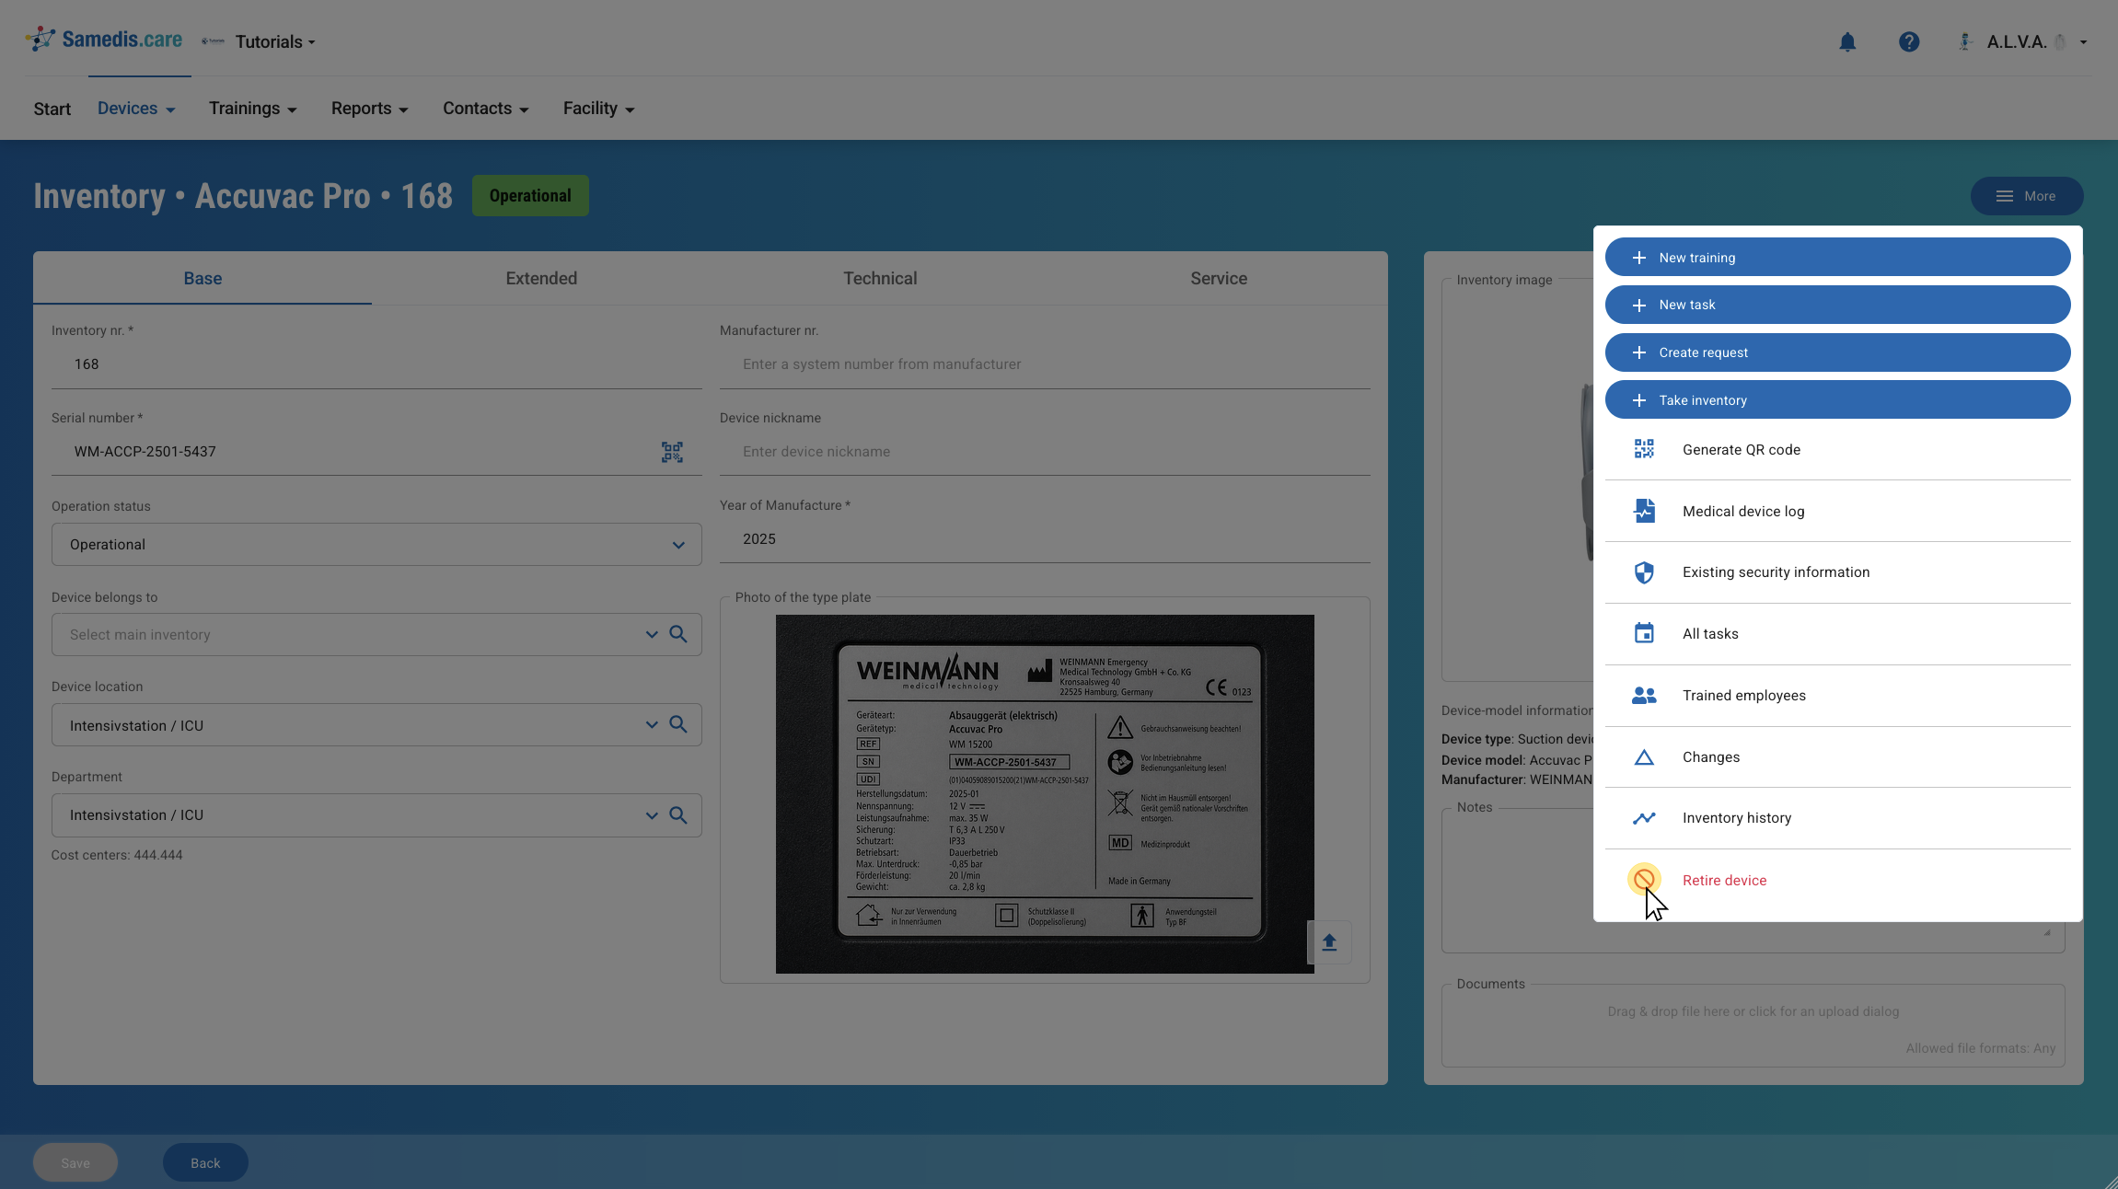Click the type plate photo thumbnail
The width and height of the screenshot is (2118, 1189).
[1045, 794]
